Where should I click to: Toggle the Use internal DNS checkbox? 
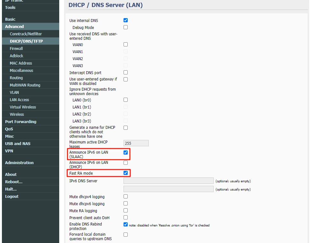point(125,20)
